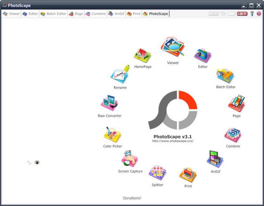
Task: Open the photoscape.org website link
Action: pyautogui.click(x=173, y=141)
